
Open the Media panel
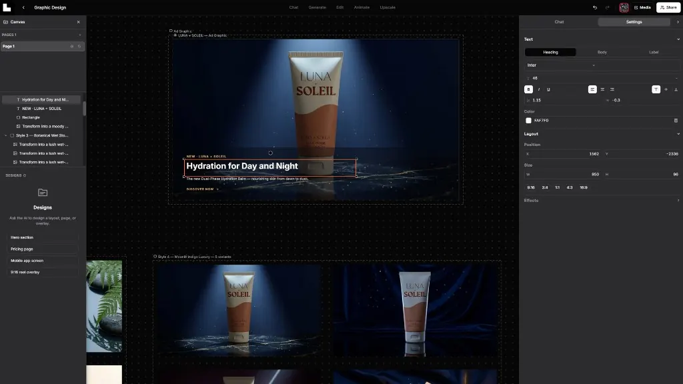[642, 7]
